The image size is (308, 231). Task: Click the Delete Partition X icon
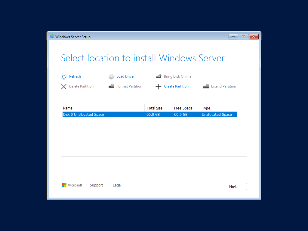tap(64, 86)
